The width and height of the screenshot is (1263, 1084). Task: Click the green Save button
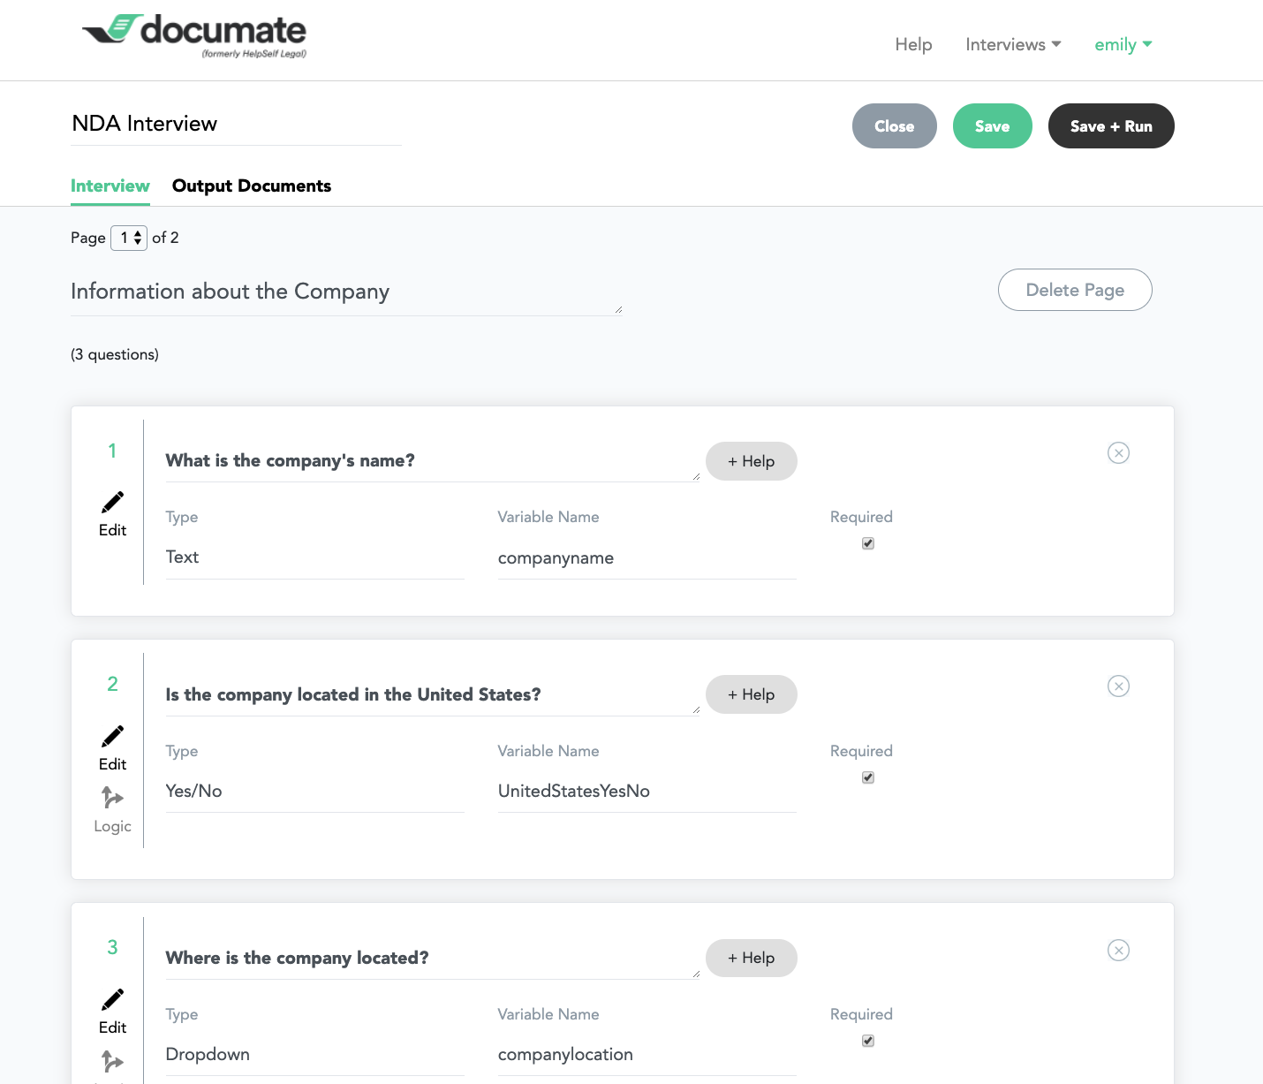pyautogui.click(x=993, y=125)
